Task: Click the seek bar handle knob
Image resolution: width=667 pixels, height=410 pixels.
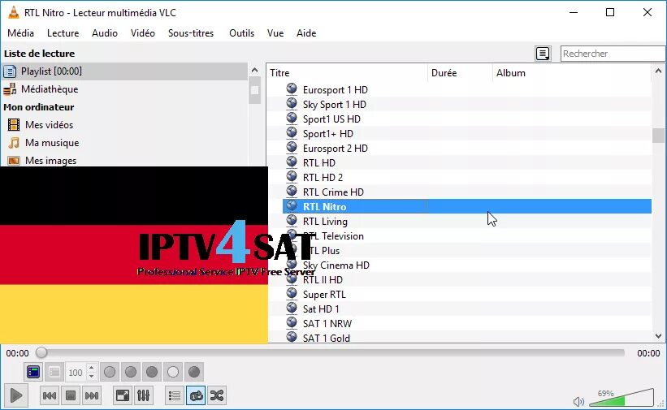Action: tap(41, 352)
